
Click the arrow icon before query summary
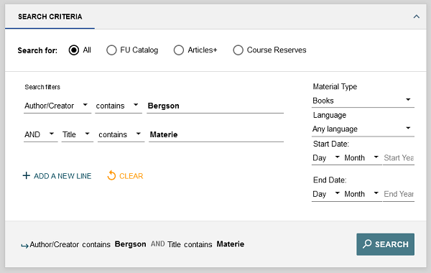coord(24,245)
